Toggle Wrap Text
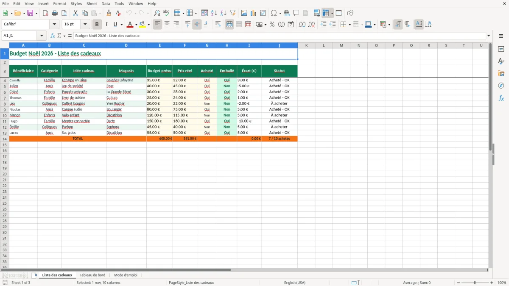This screenshot has width=509, height=286. coord(218,25)
